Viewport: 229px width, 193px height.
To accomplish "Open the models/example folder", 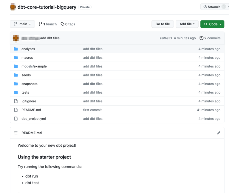I will point(34,66).
